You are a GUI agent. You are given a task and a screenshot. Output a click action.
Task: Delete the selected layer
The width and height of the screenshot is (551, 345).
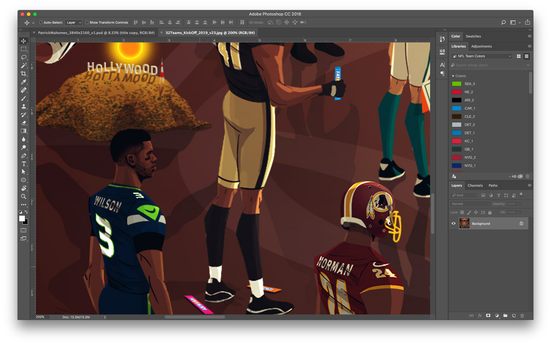522,315
